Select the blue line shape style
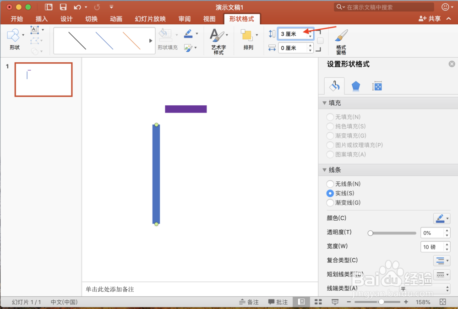 104,41
